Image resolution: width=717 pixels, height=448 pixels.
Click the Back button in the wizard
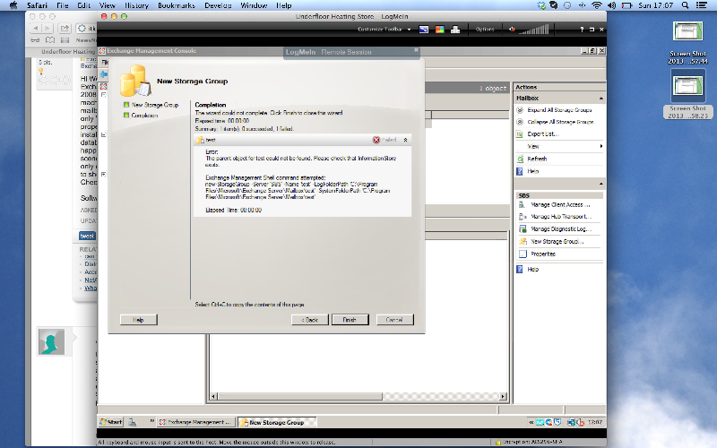click(x=309, y=320)
